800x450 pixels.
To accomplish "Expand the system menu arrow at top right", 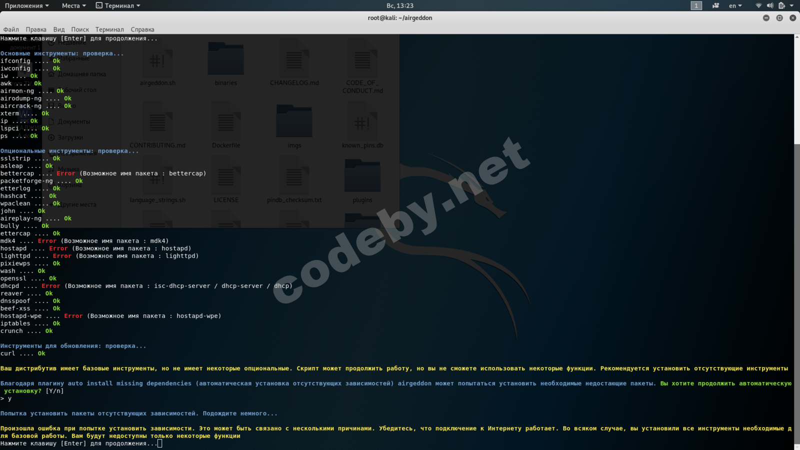I will tap(791, 5).
